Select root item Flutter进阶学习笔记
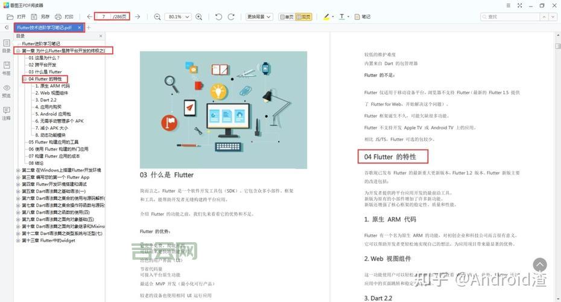 tap(41, 43)
